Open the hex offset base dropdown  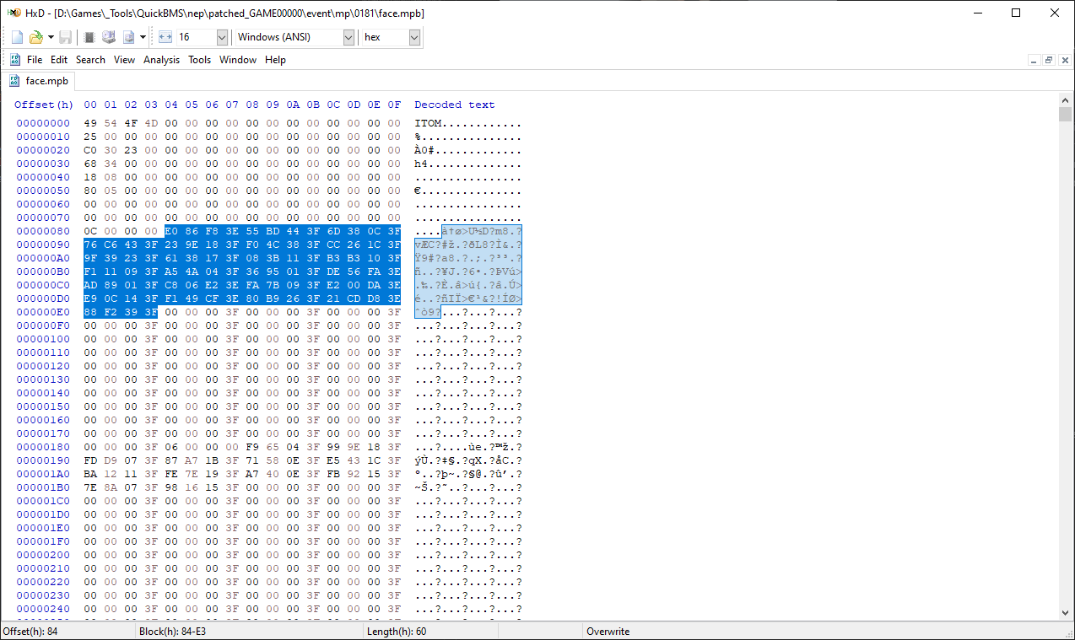pos(413,37)
